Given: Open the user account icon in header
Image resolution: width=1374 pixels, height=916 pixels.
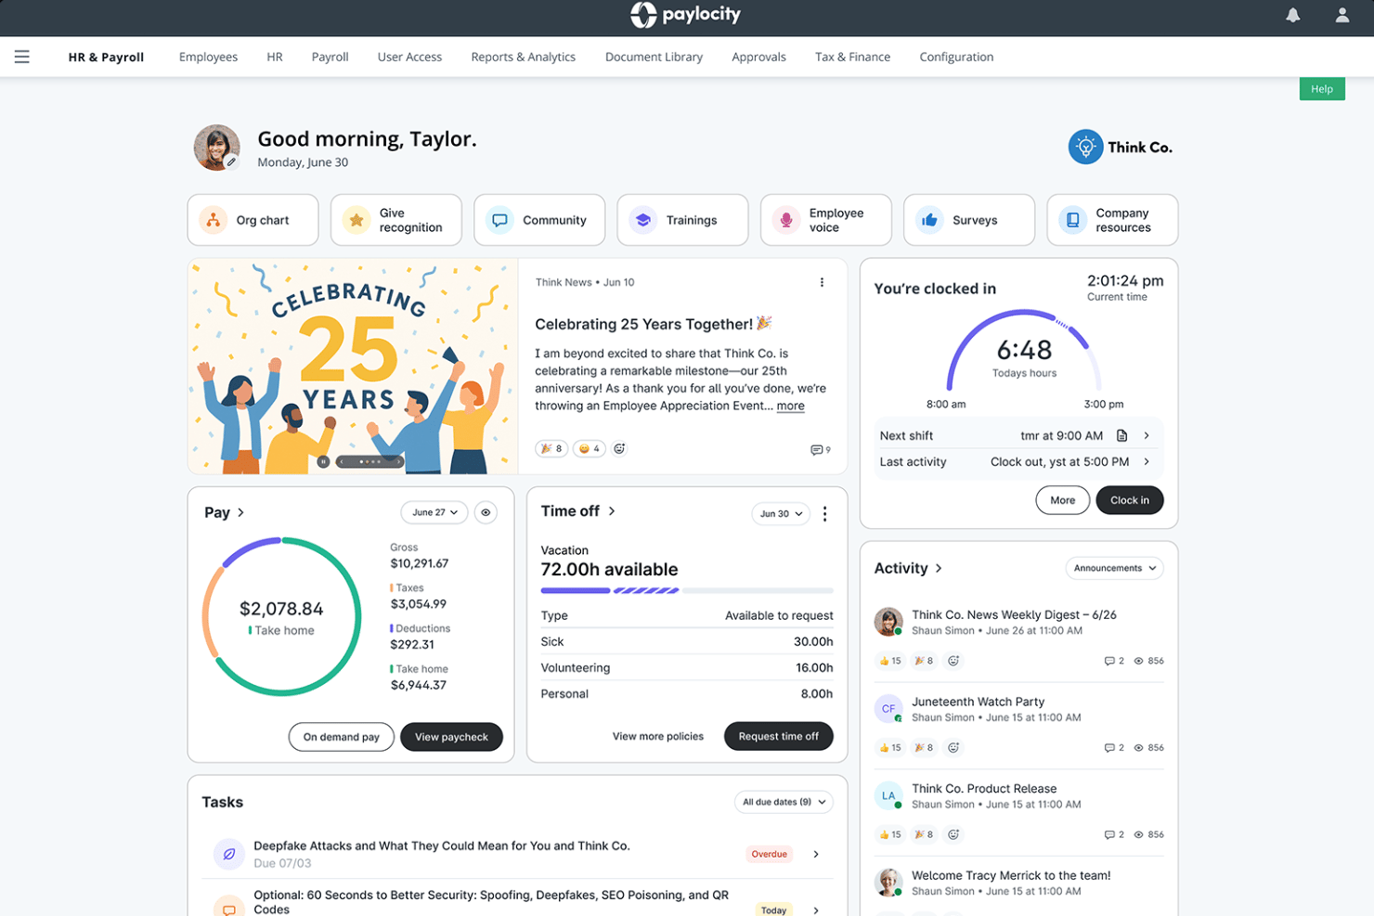Looking at the screenshot, I should click(x=1342, y=15).
